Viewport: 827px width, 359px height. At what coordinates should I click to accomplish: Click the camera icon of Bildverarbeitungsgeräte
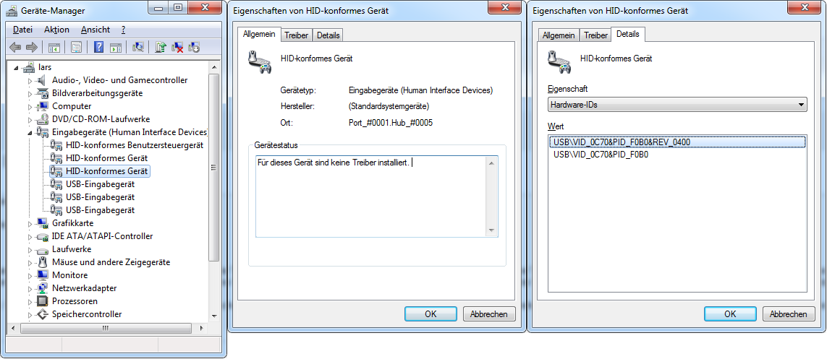42,93
